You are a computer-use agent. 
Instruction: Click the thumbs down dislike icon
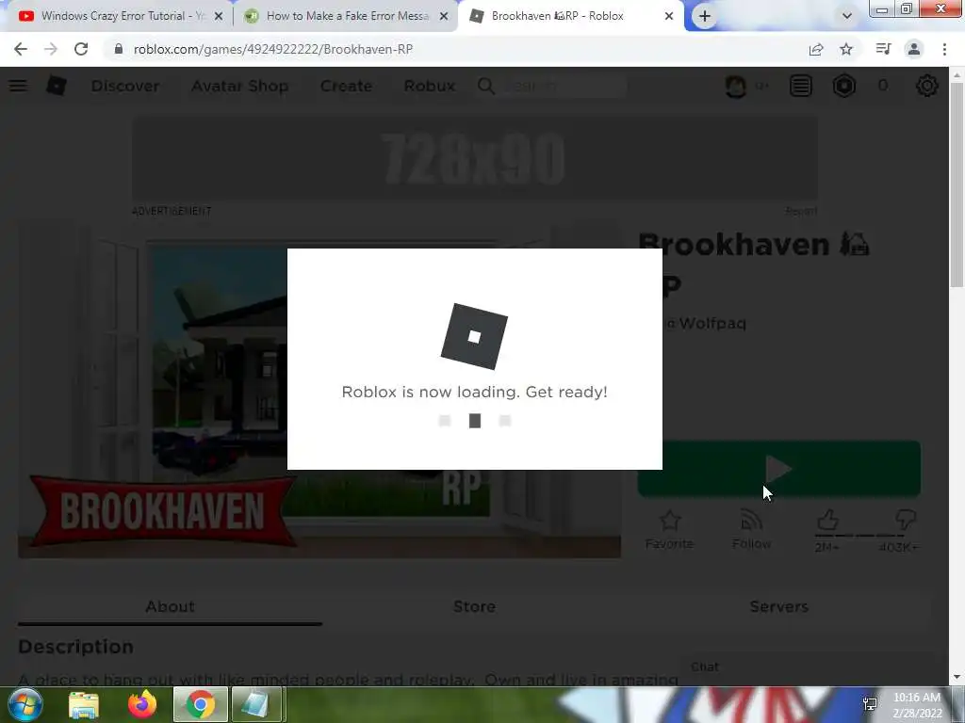click(x=906, y=520)
